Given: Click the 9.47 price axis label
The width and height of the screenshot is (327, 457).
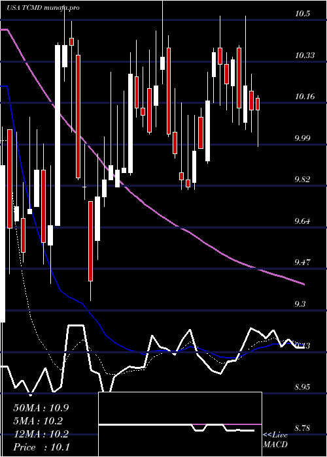Looking at the screenshot, I should (302, 262).
